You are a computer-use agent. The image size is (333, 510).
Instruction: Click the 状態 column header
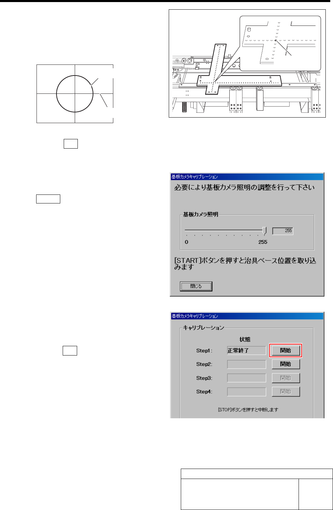[245, 340]
